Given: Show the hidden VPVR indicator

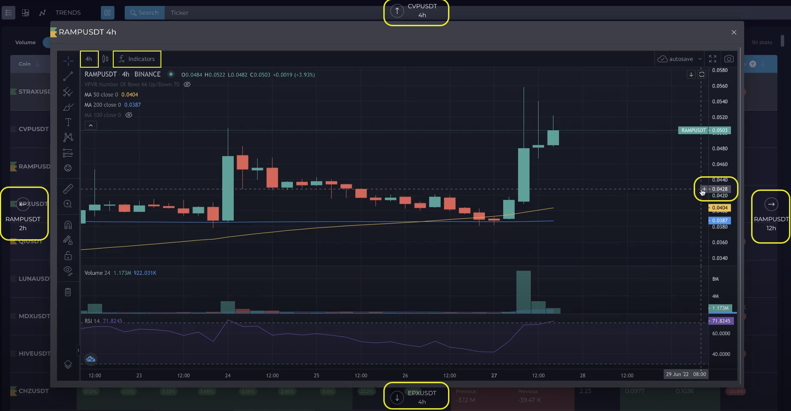Looking at the screenshot, I should pos(187,84).
